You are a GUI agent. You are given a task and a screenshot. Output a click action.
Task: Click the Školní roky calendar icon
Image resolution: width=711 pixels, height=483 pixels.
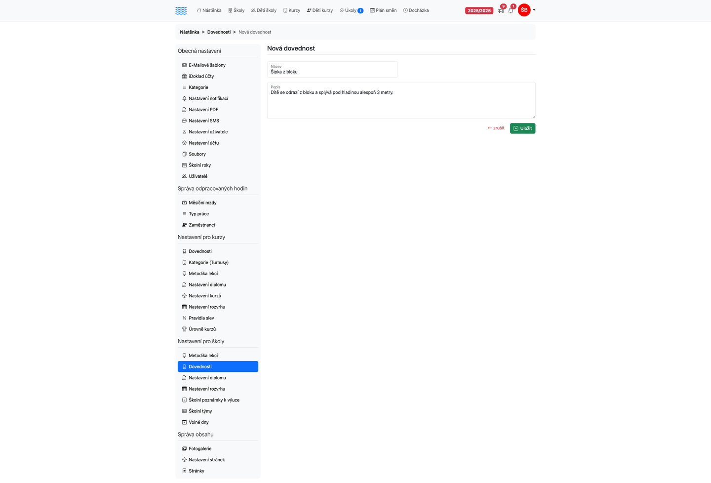coord(184,165)
